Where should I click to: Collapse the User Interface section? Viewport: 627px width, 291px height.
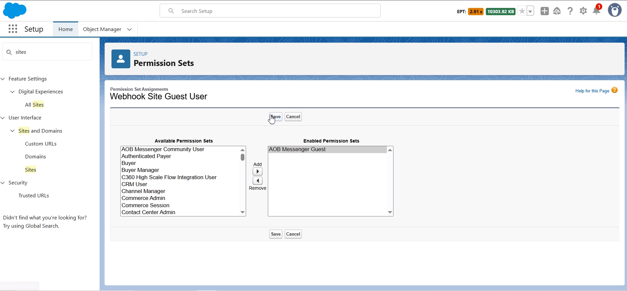click(3, 118)
